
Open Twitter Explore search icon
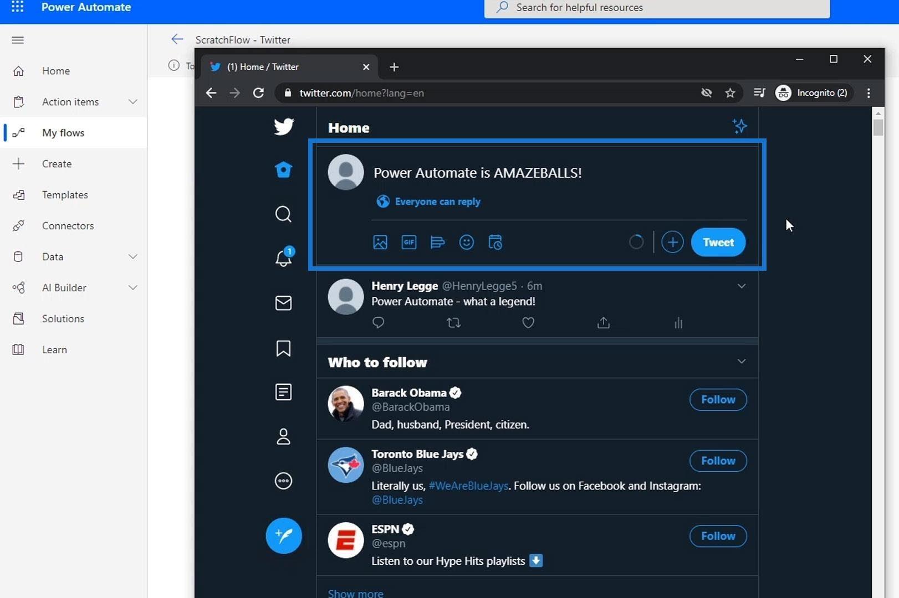(x=284, y=214)
